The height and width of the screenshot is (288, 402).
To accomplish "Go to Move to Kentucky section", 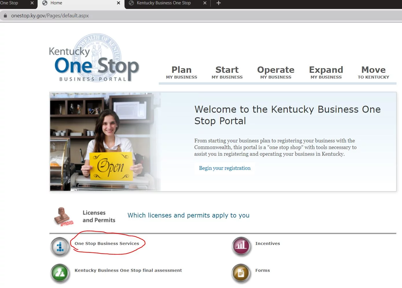I will (373, 73).
